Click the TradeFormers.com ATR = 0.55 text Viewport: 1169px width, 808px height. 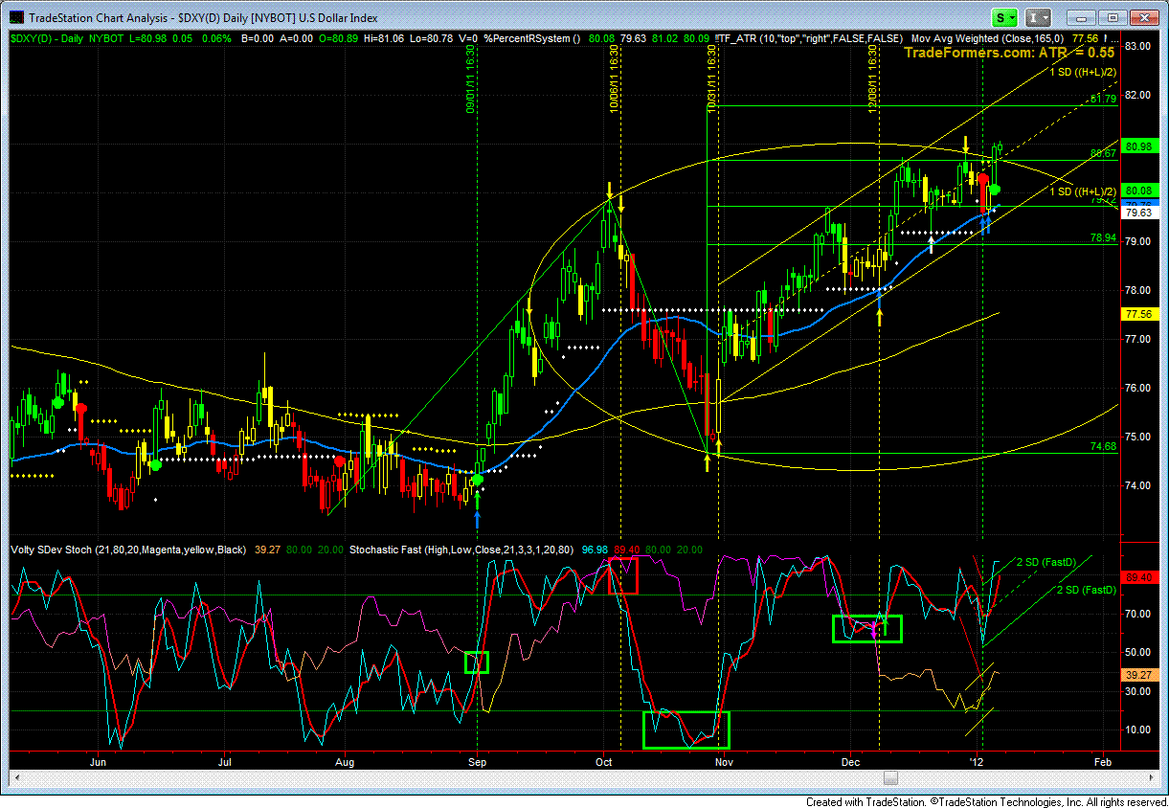1010,54
